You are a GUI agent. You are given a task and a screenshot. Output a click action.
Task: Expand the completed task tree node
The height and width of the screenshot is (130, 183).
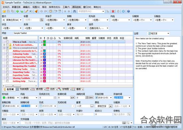tap(4, 48)
